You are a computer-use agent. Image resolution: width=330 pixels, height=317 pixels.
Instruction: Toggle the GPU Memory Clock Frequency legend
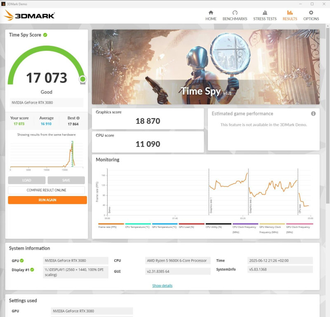272,229
